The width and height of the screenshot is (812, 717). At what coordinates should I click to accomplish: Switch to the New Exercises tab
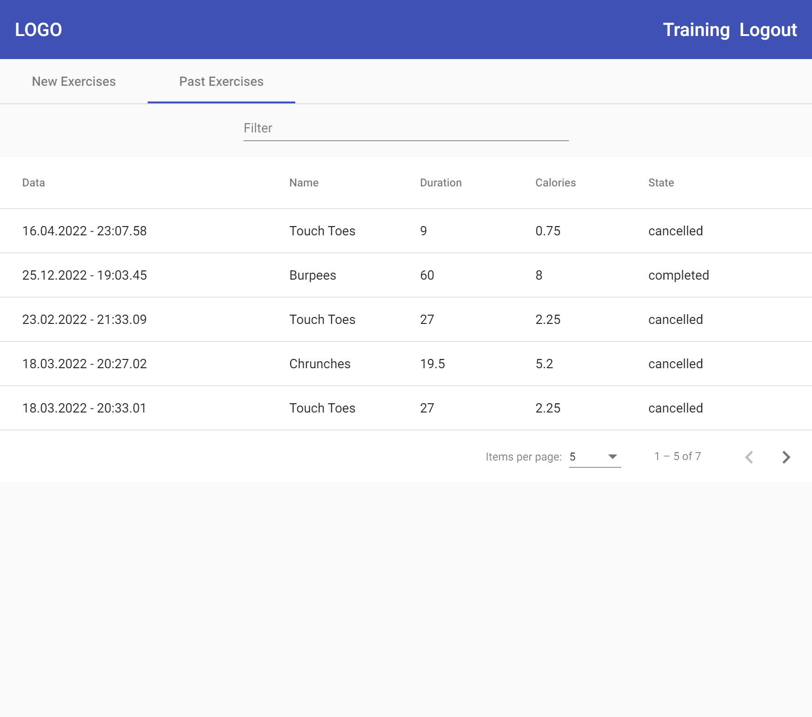(x=74, y=81)
